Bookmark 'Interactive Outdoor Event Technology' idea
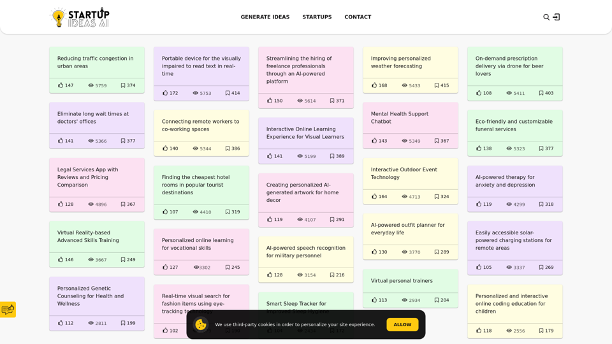The height and width of the screenshot is (344, 612). [437, 197]
